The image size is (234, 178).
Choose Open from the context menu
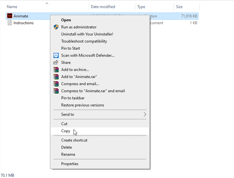coord(100,20)
